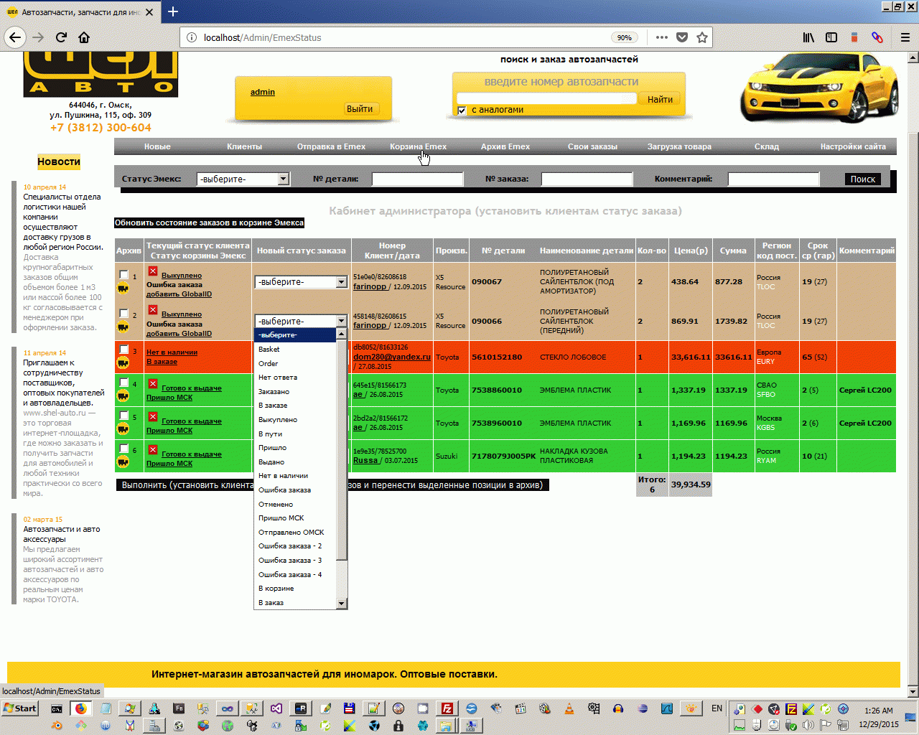Open FileZilla icon in the taskbar

[447, 708]
